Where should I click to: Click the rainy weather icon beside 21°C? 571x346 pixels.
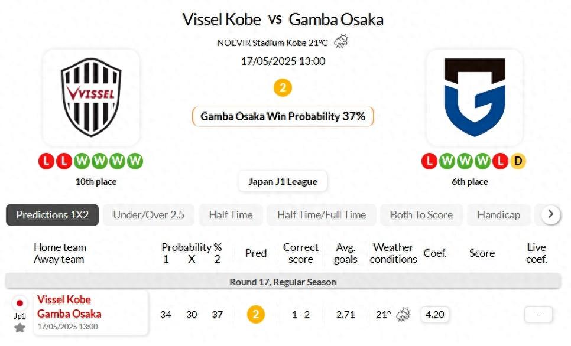341,42
